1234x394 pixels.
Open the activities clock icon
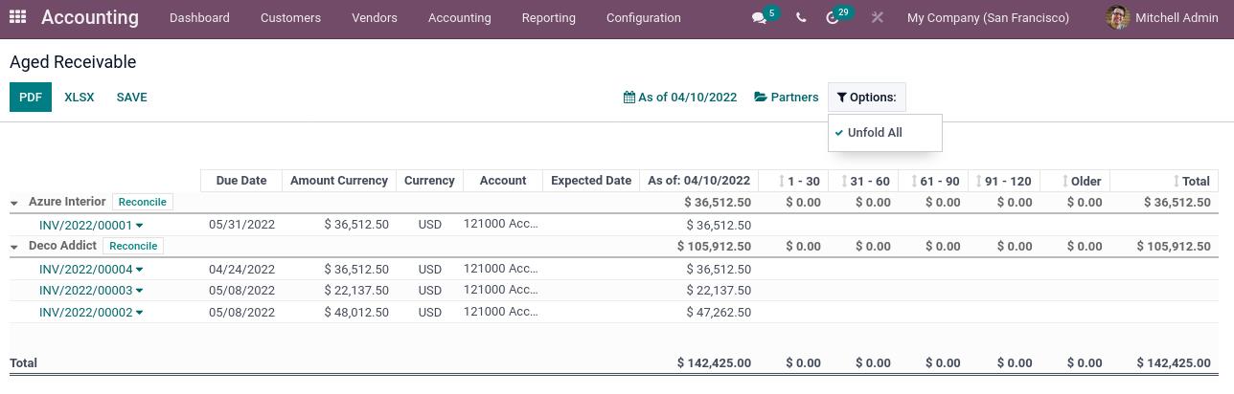click(832, 18)
